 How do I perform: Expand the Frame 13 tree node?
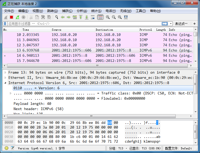[5, 72]
